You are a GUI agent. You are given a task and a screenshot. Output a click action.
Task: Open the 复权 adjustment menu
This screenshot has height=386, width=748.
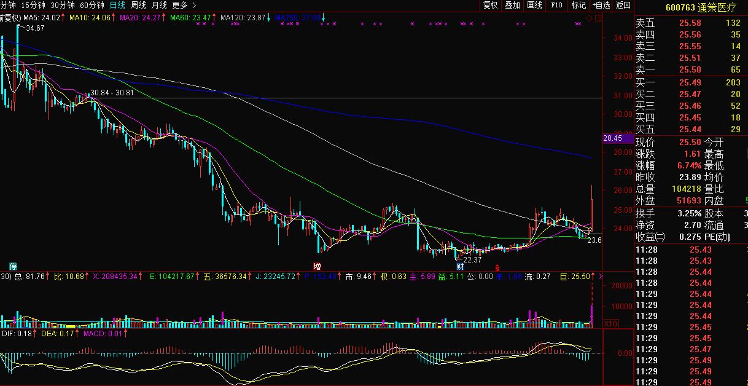(490, 5)
